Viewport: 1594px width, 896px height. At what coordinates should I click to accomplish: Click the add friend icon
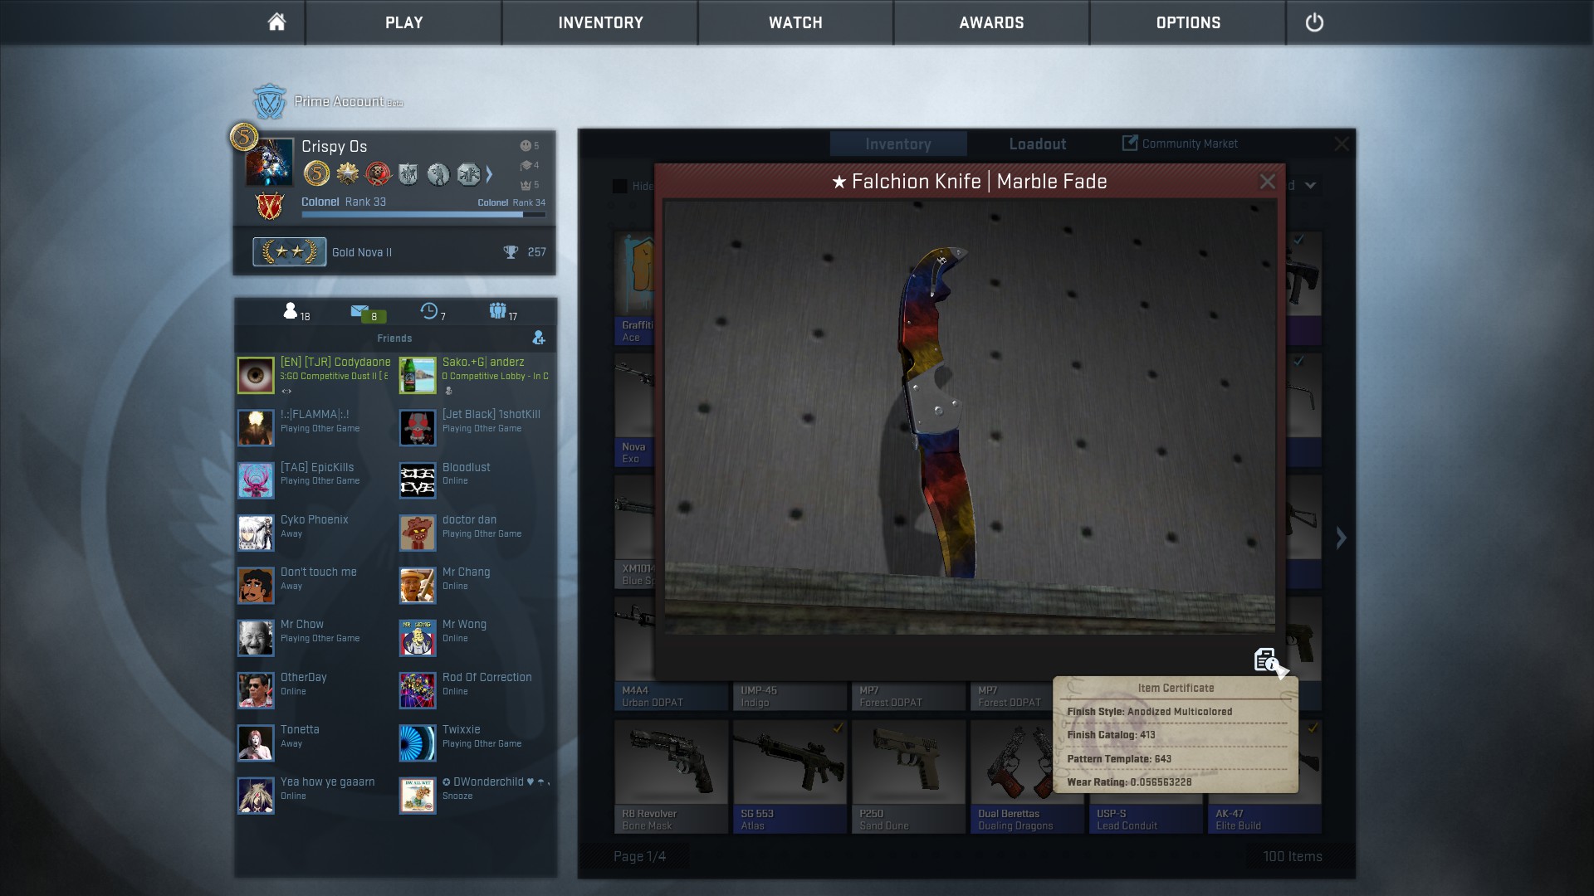coord(539,338)
